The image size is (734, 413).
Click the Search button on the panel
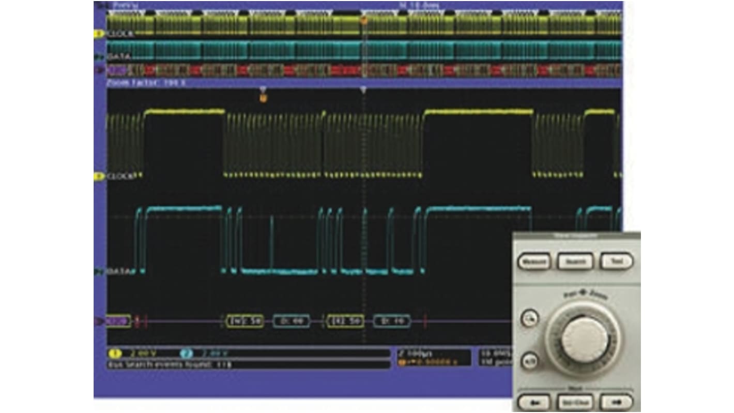tap(575, 261)
